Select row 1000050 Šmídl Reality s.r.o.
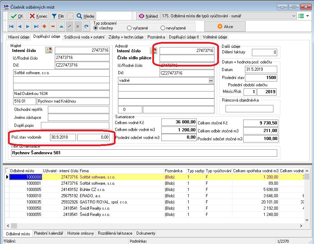 [155, 208]
